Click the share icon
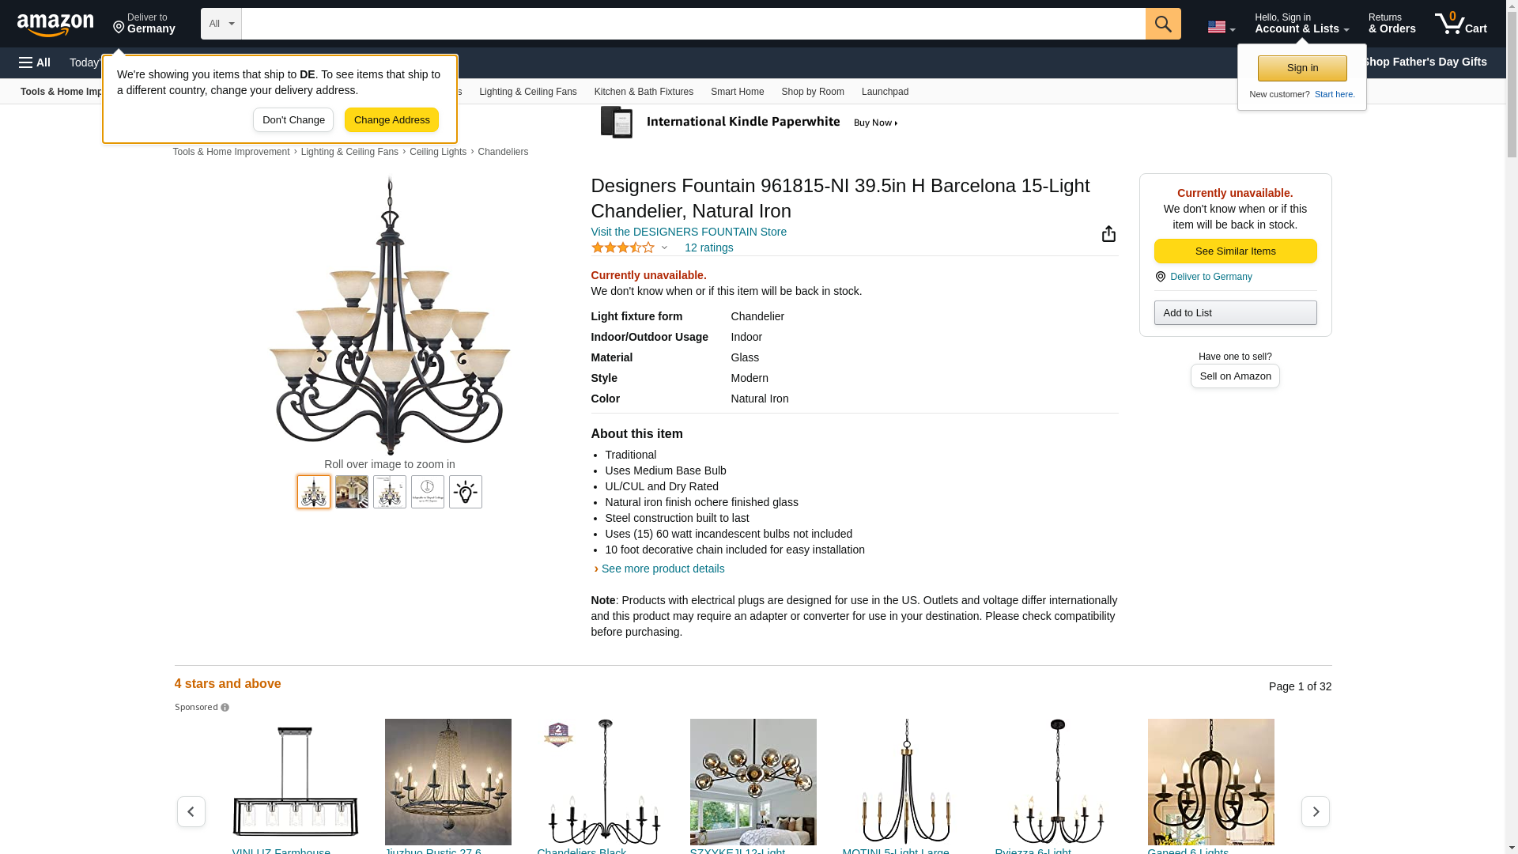Screen dimensions: 1518x854 coord(1108,234)
